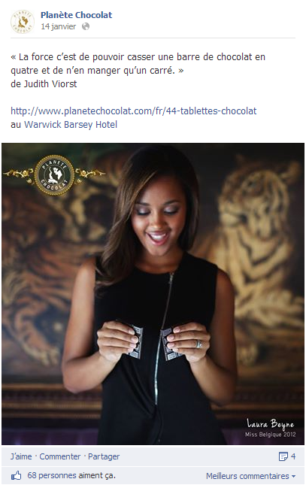The width and height of the screenshot is (306, 485).
Task: Open the Planète Chocolat page name
Action: coord(76,15)
